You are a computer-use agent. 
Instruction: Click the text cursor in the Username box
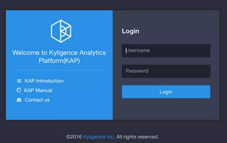click(126, 51)
